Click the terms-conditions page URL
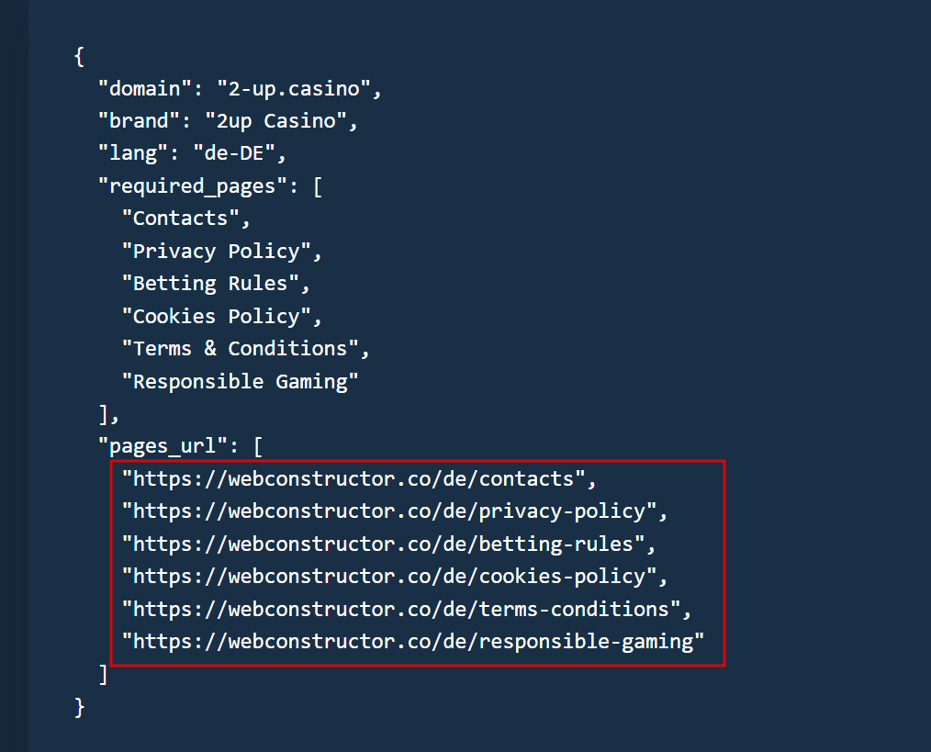 click(401, 609)
